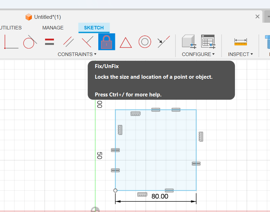The height and width of the screenshot is (212, 270).
Task: Expand the INSPECT dropdown
Action: pos(241,54)
